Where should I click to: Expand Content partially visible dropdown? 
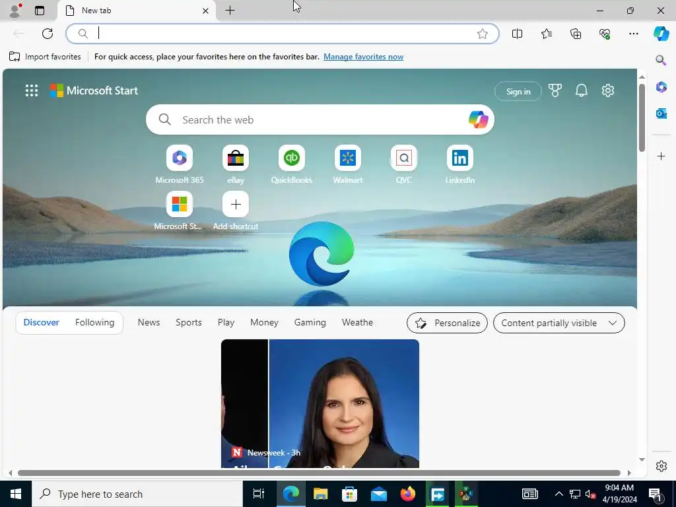click(x=558, y=323)
